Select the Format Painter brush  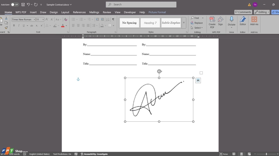point(6,28)
